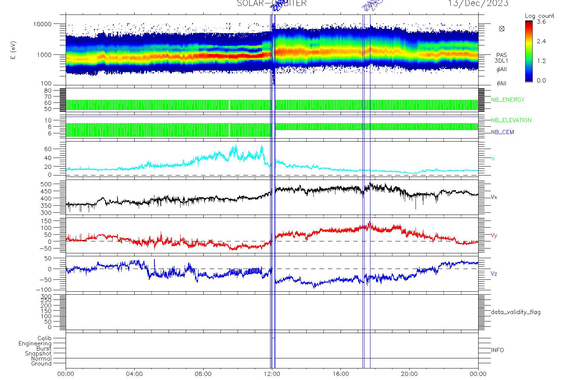Select the 2.4 value on the color scale
Viewport: 564px width, 380px height.
[541, 41]
